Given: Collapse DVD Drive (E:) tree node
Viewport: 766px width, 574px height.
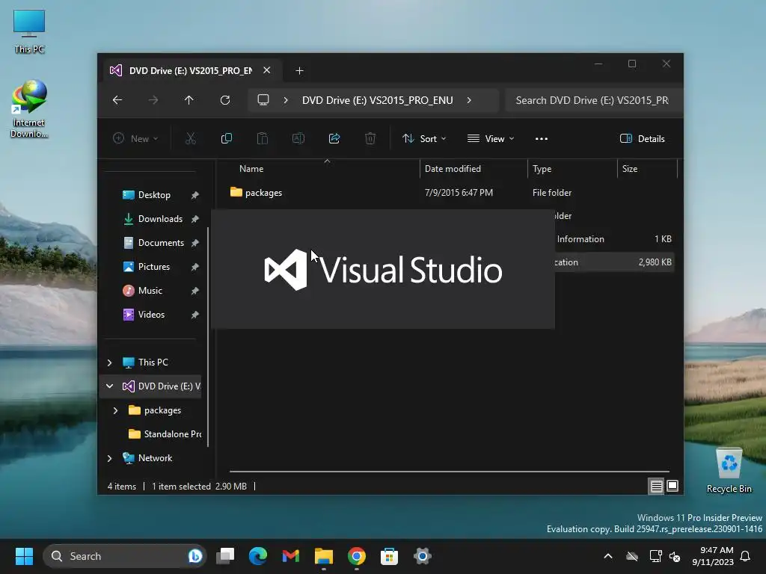Looking at the screenshot, I should coord(109,386).
